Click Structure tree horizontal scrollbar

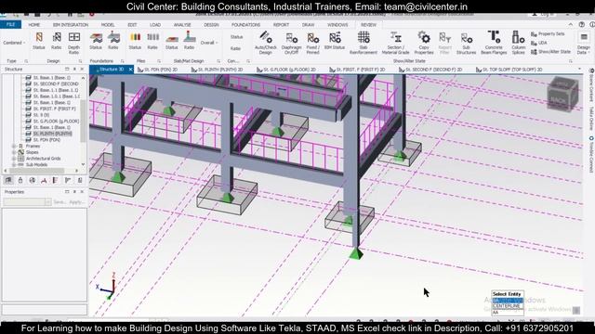[44, 171]
